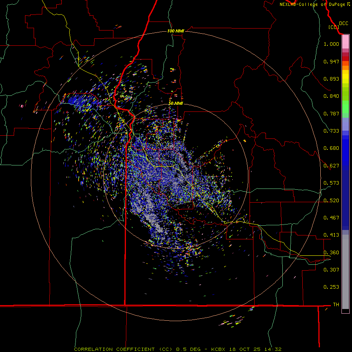Click legend value "0.680"
The height and width of the screenshot is (352, 352).
click(x=331, y=148)
